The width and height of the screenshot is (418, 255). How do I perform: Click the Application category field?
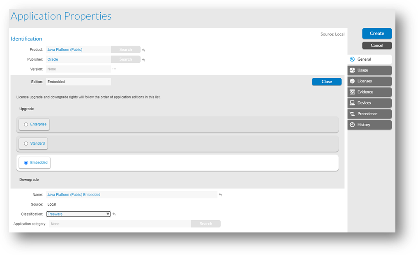(x=120, y=224)
